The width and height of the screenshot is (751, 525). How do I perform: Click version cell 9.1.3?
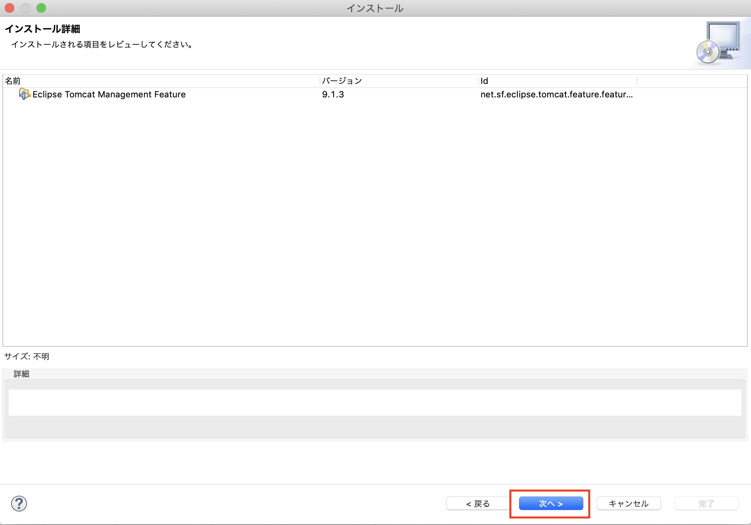(x=333, y=94)
